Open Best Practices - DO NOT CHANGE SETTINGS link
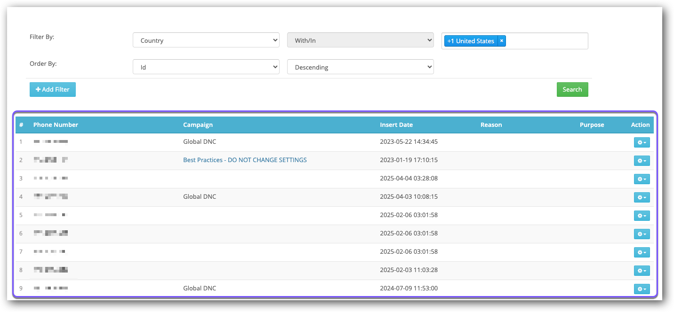The image size is (674, 312). 245,160
